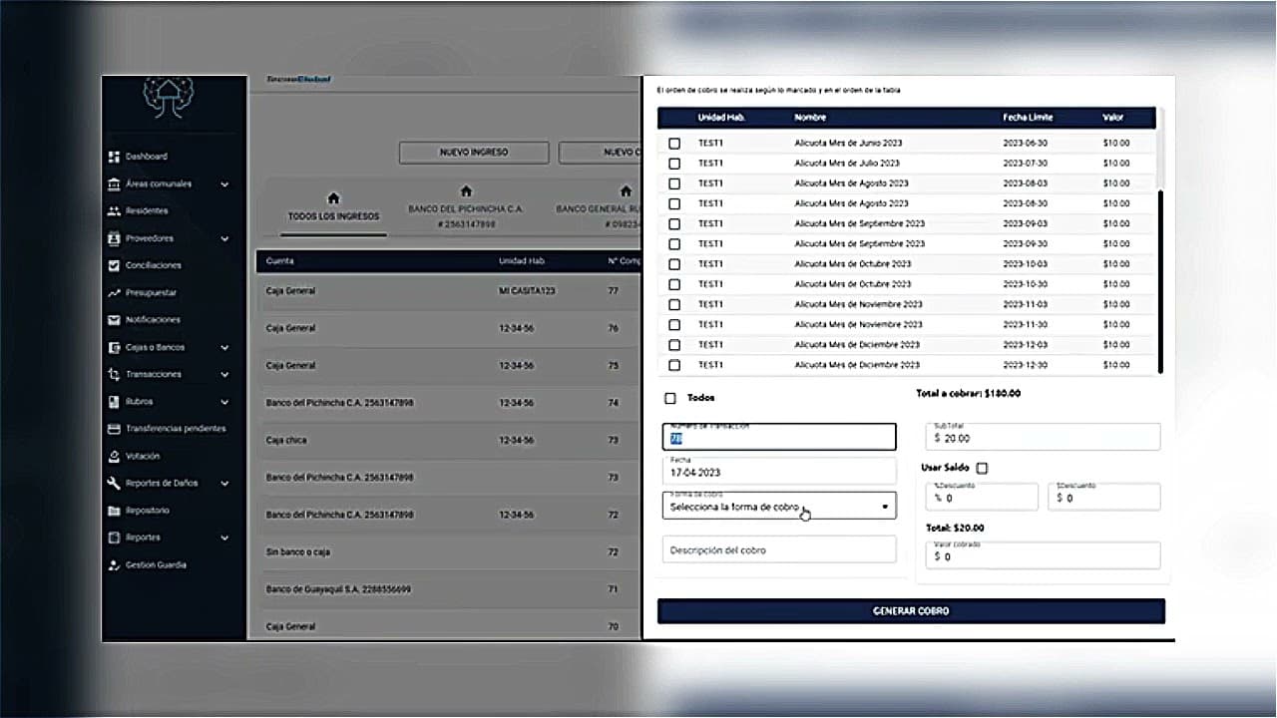Click the Repositorio folder icon
This screenshot has height=718, width=1277.
click(x=114, y=511)
